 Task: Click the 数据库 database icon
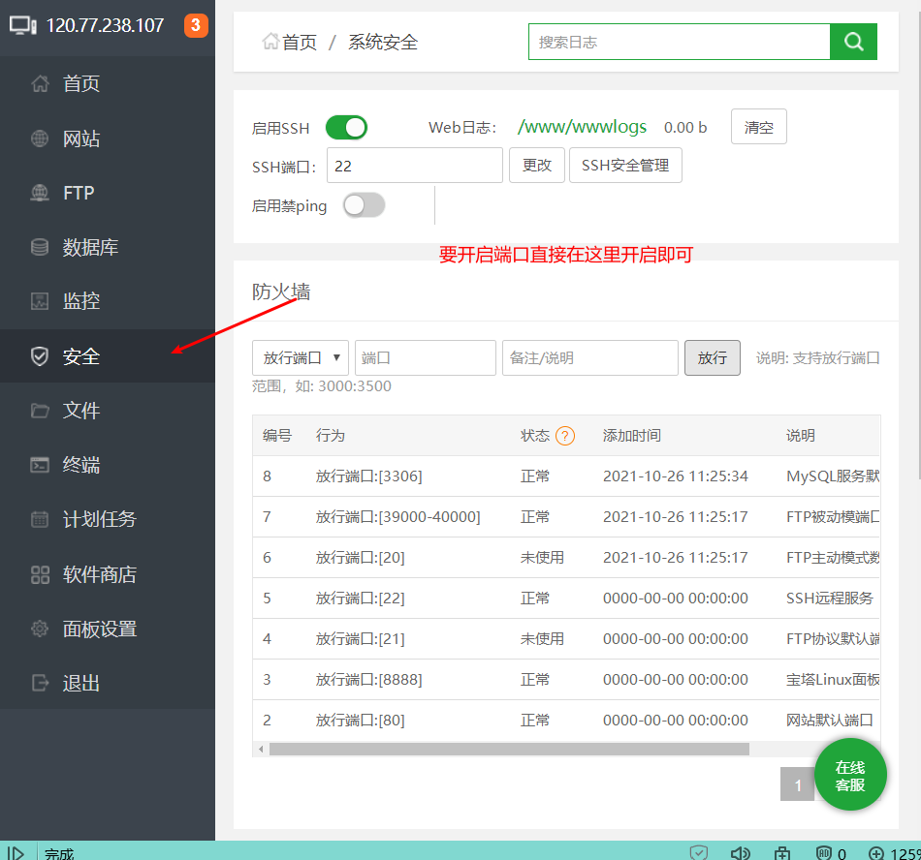coord(40,247)
